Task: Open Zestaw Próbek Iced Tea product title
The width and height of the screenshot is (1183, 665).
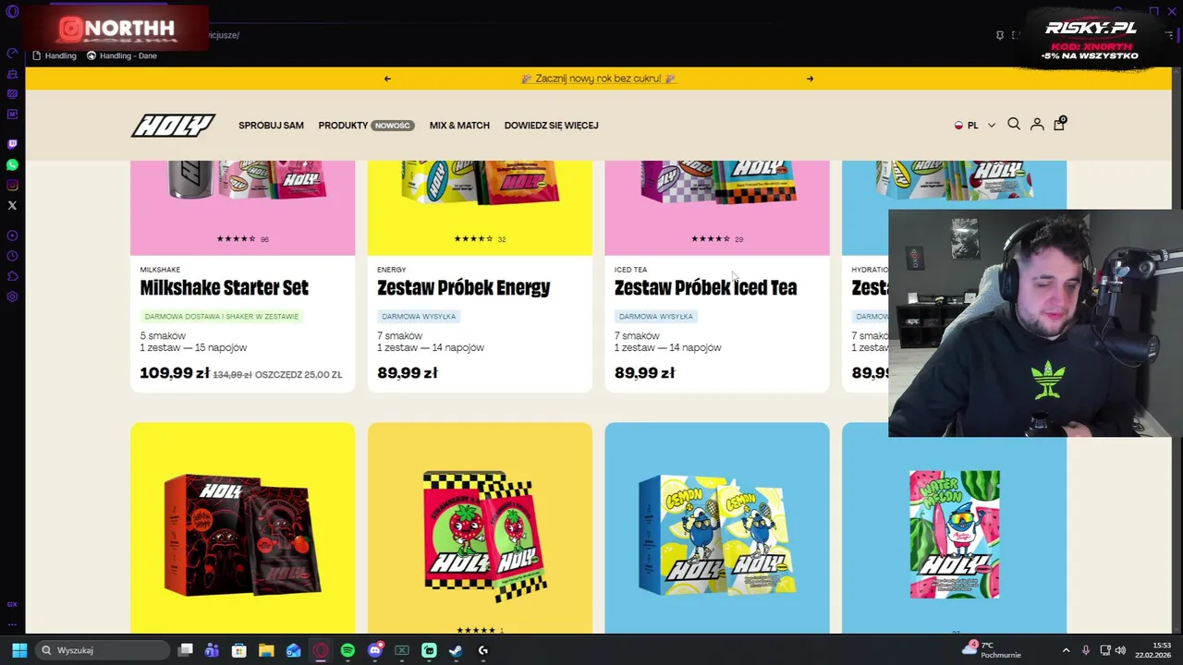Action: 705,287
